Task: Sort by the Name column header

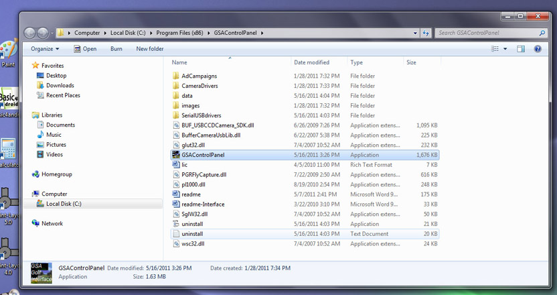Action: pos(179,62)
